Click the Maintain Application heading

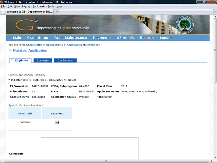[x=30, y=51]
